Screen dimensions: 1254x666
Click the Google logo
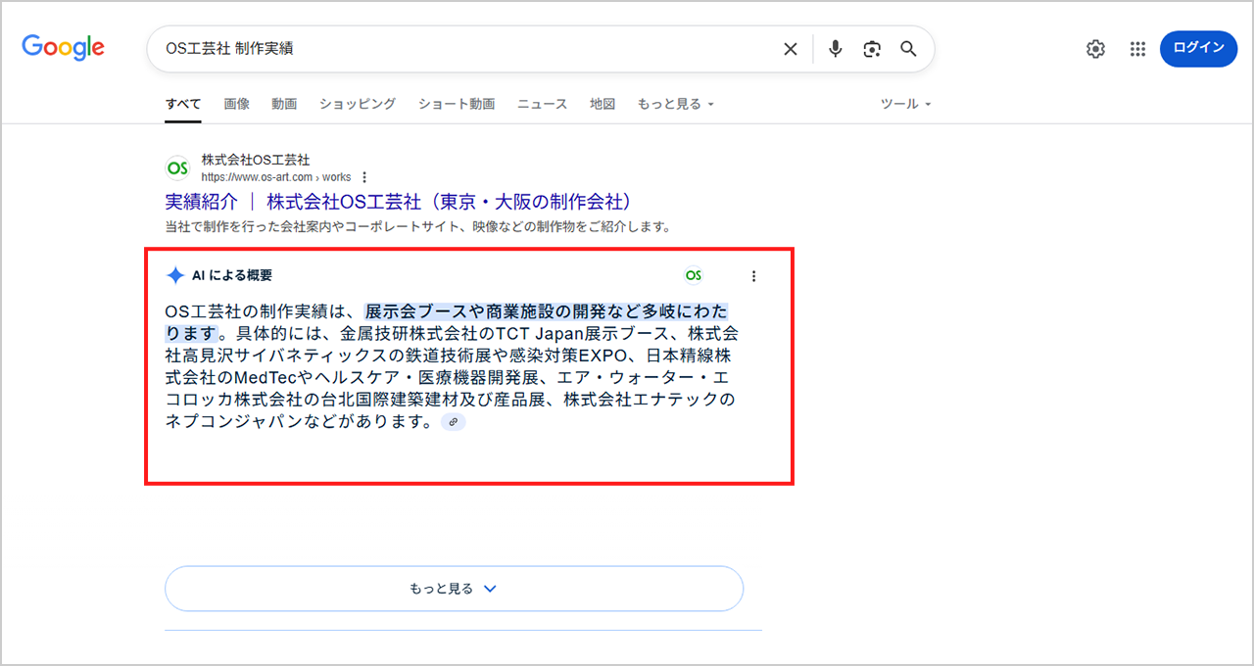tap(63, 47)
